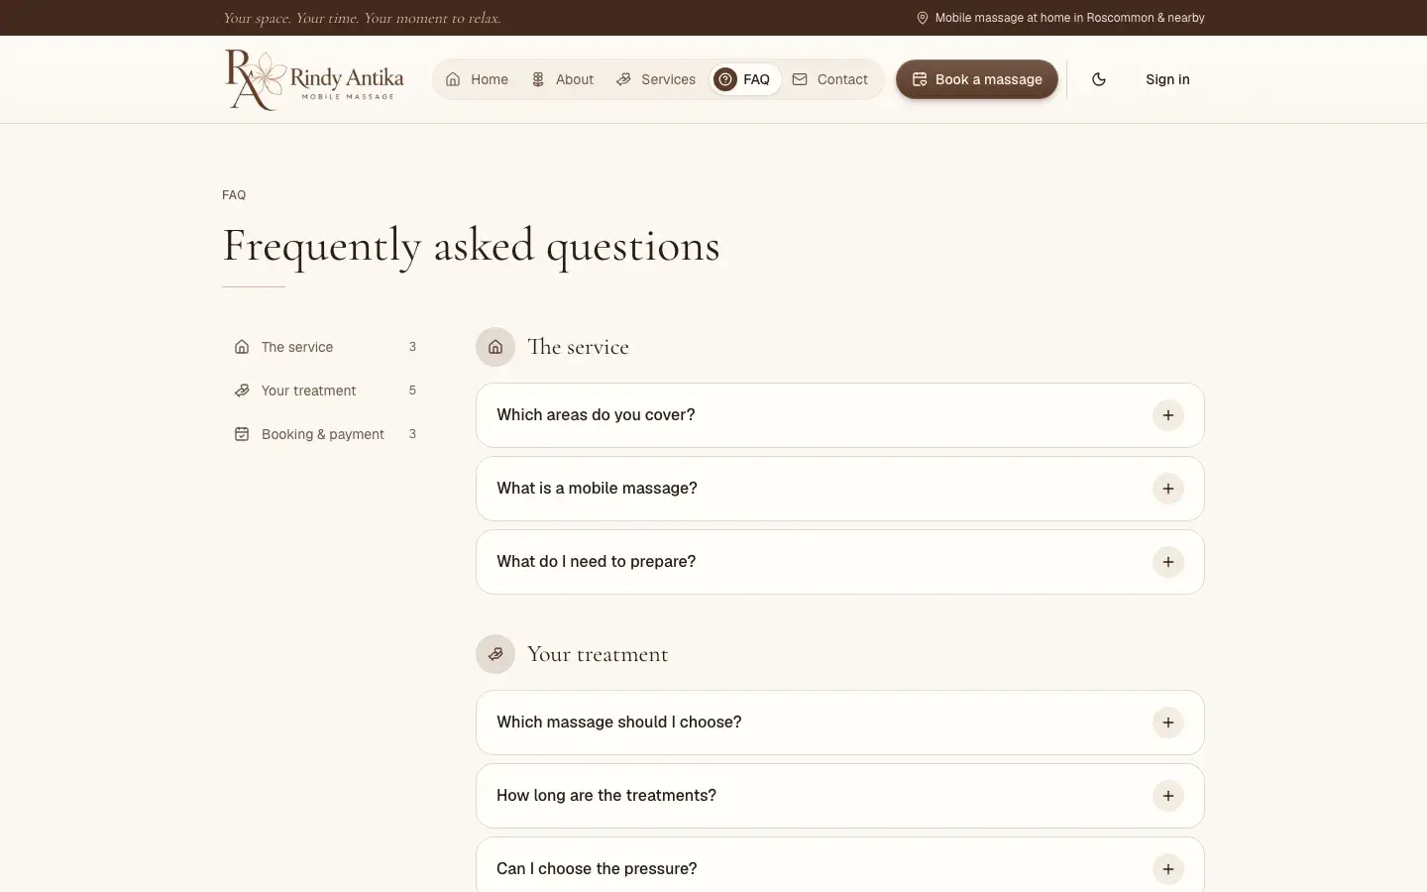Click the small 'FAQ' breadcrumb label above the heading

tap(234, 195)
